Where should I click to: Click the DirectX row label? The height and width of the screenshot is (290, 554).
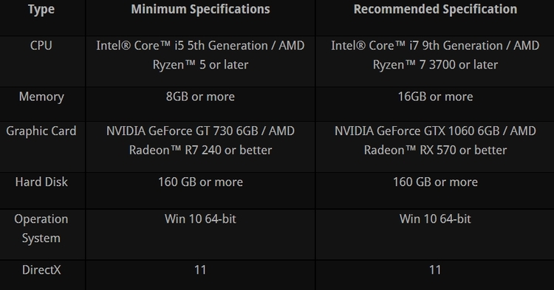(x=41, y=270)
